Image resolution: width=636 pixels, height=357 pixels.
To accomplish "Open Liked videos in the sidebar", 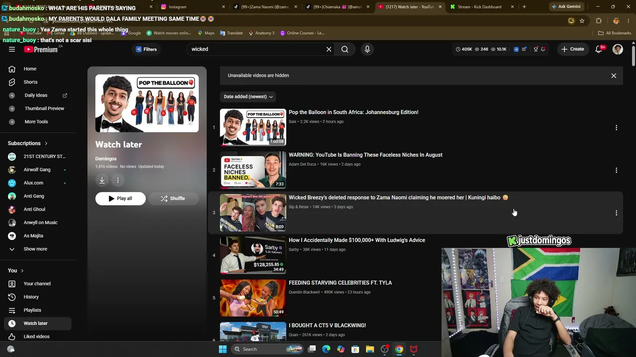I will tap(38, 337).
